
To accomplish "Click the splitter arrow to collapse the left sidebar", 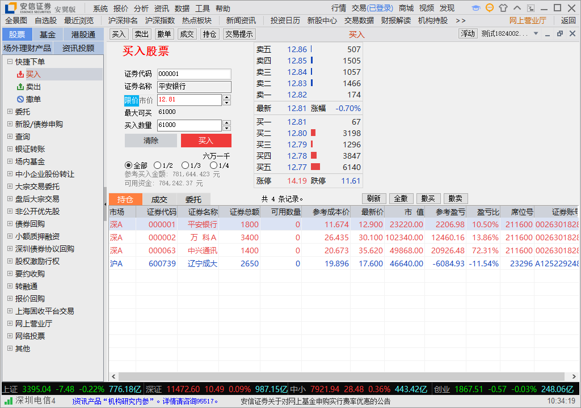I will [x=105, y=204].
